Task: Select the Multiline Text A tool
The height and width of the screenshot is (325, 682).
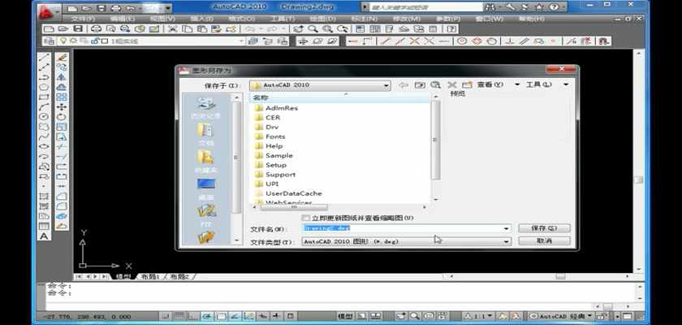Action: pyautogui.click(x=44, y=236)
